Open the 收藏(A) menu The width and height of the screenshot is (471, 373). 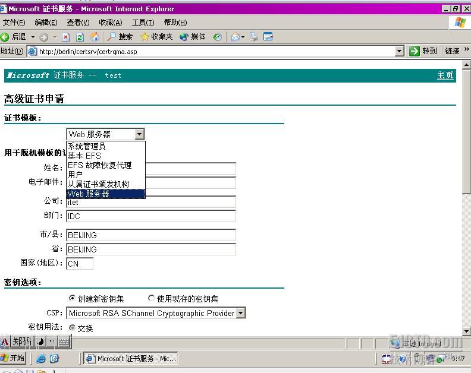111,23
